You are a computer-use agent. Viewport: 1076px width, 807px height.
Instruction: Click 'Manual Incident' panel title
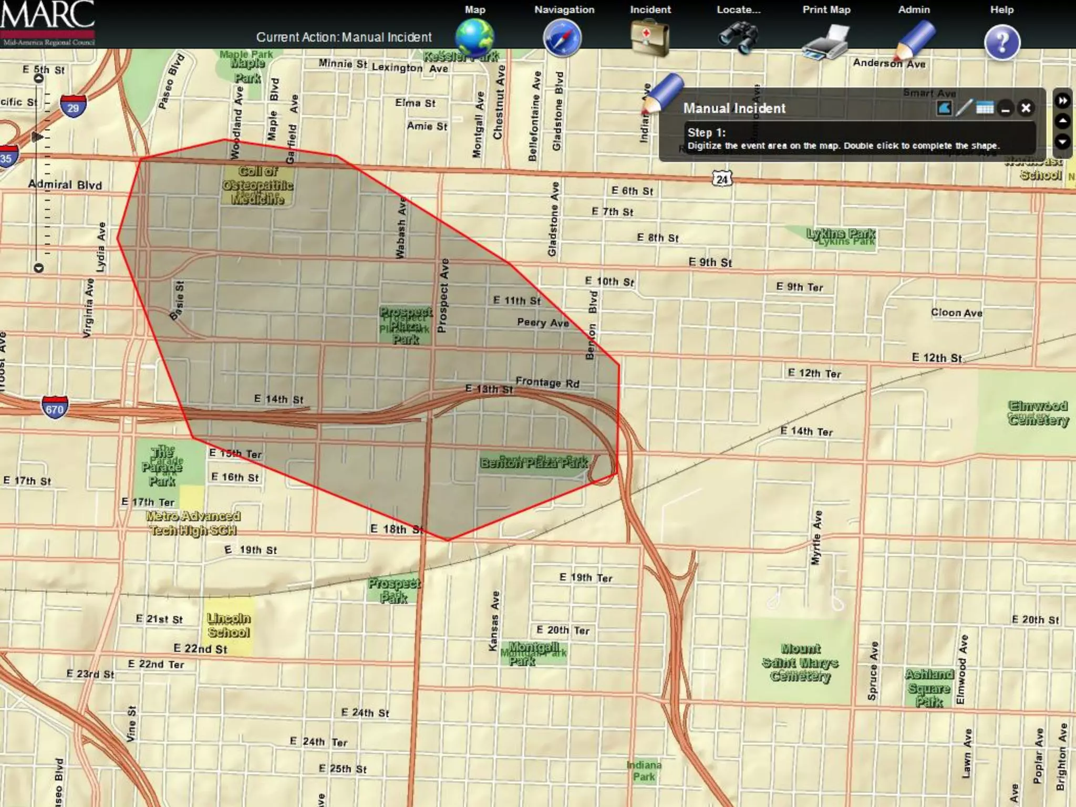click(x=734, y=108)
